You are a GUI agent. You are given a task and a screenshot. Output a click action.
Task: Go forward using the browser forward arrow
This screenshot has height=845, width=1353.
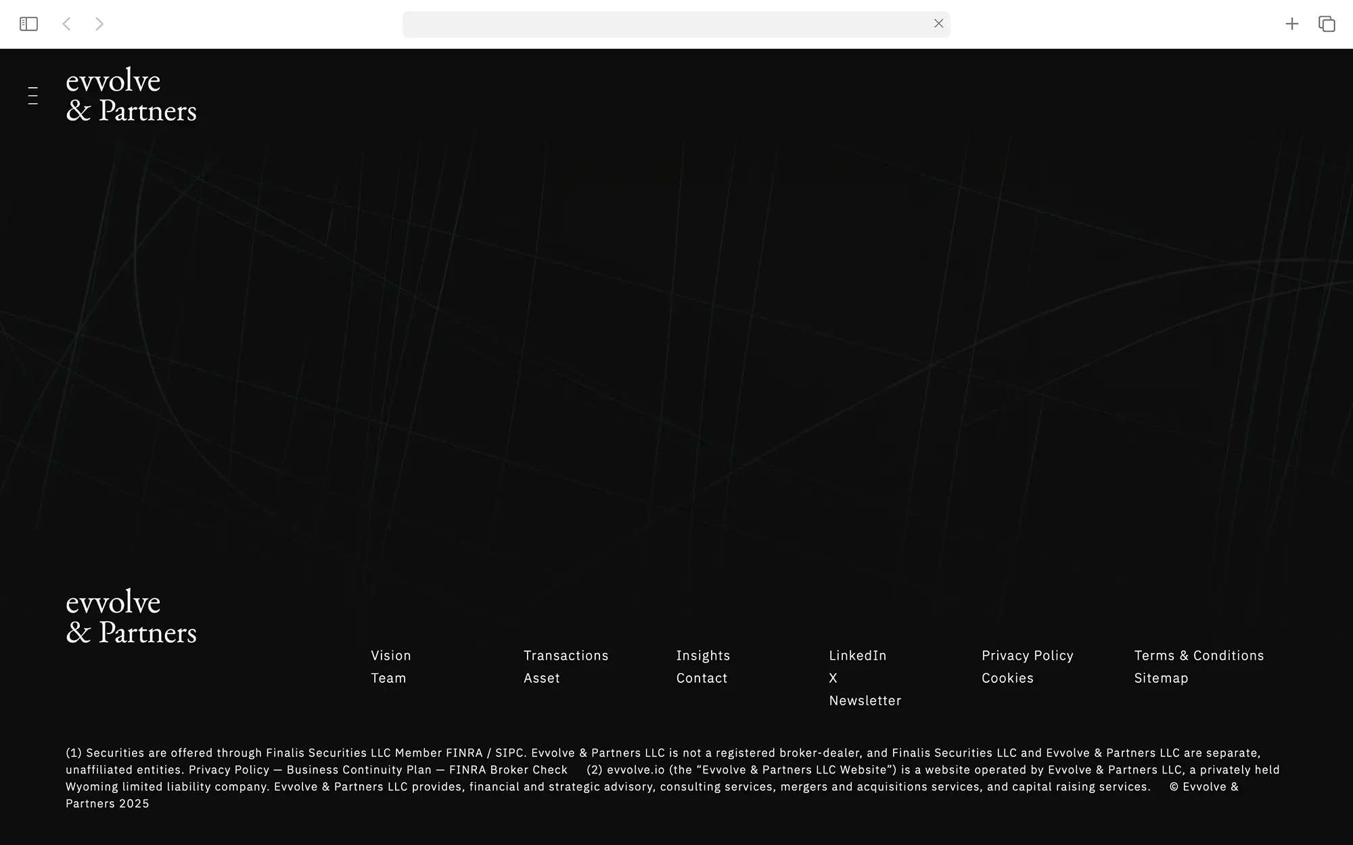tap(99, 24)
